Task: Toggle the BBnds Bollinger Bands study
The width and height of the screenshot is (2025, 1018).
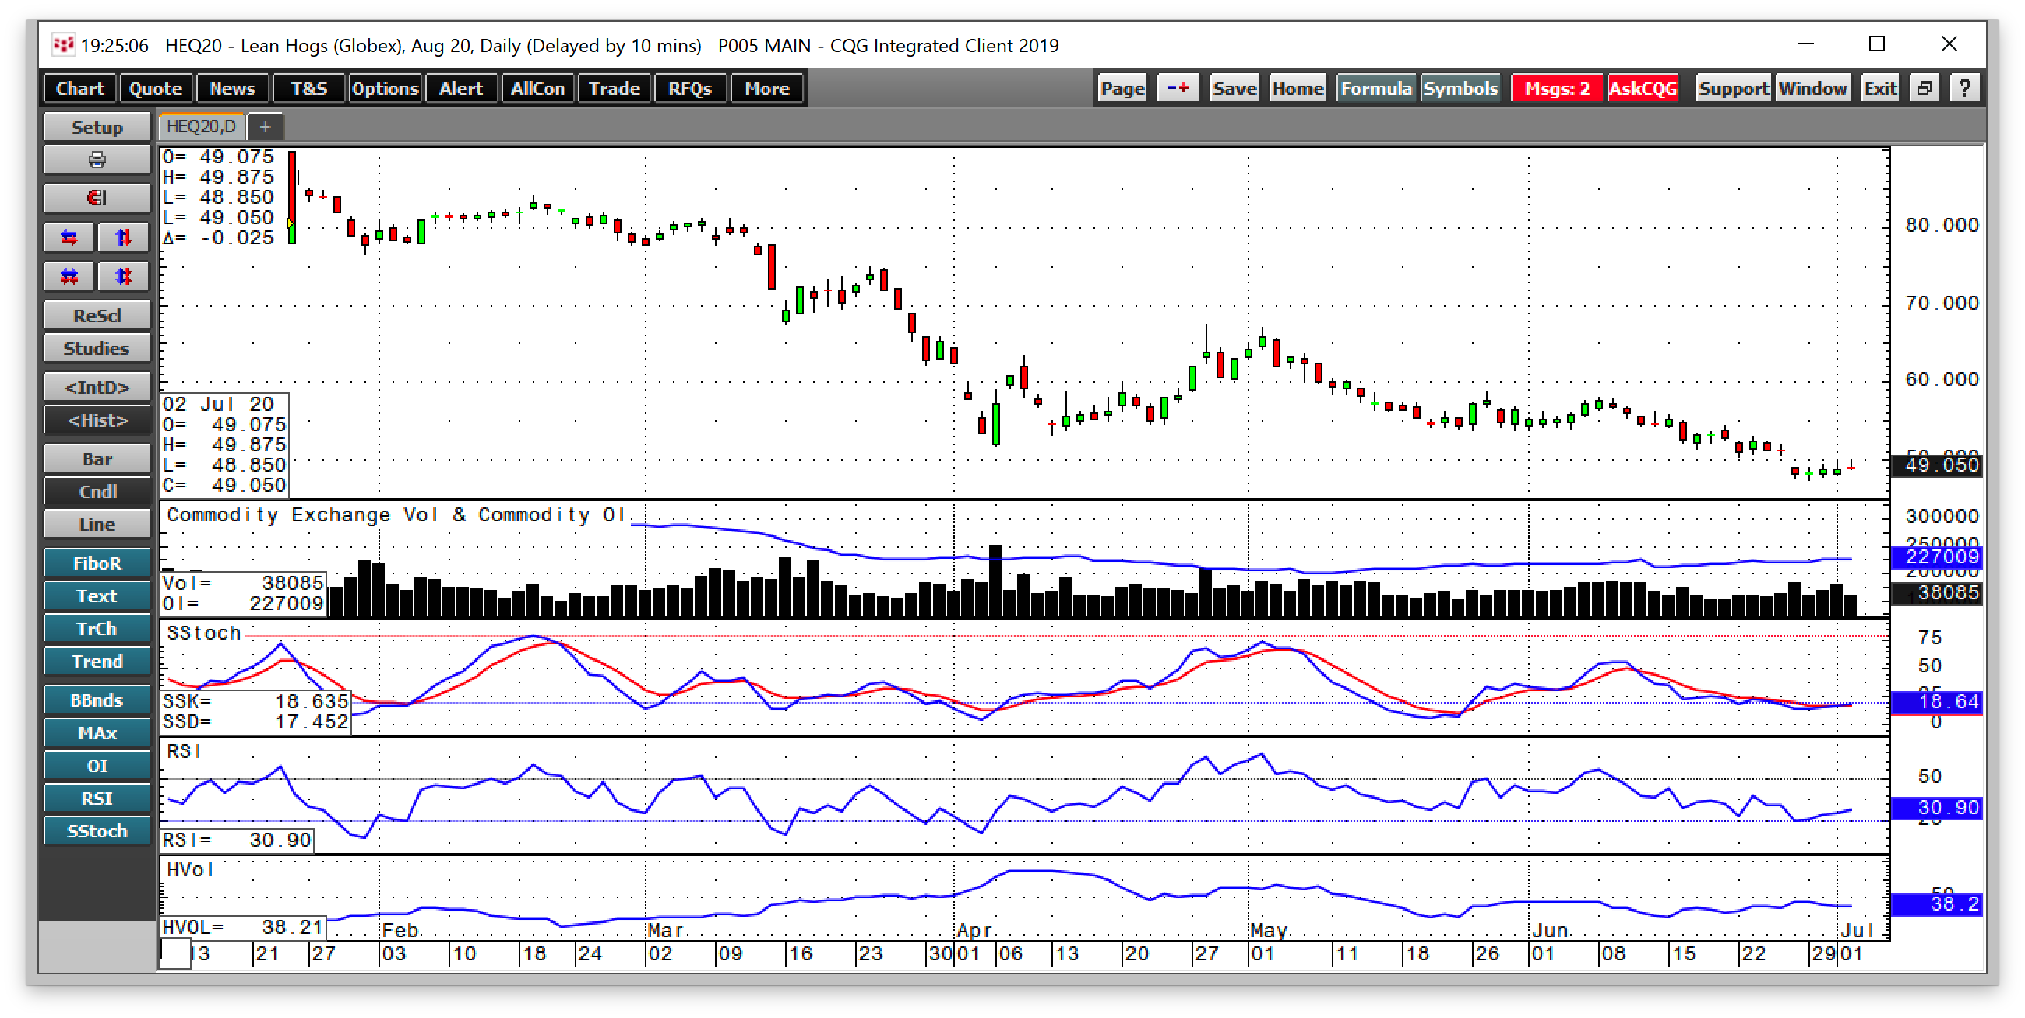Action: click(97, 700)
